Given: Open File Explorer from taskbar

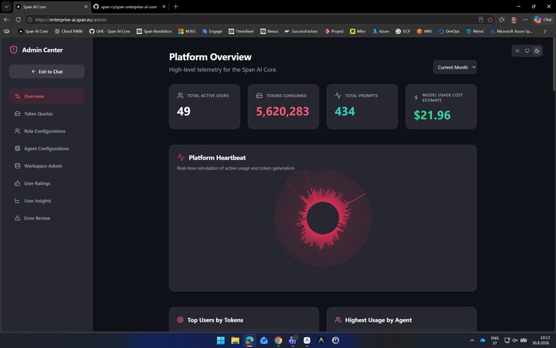Looking at the screenshot, I should point(235,340).
